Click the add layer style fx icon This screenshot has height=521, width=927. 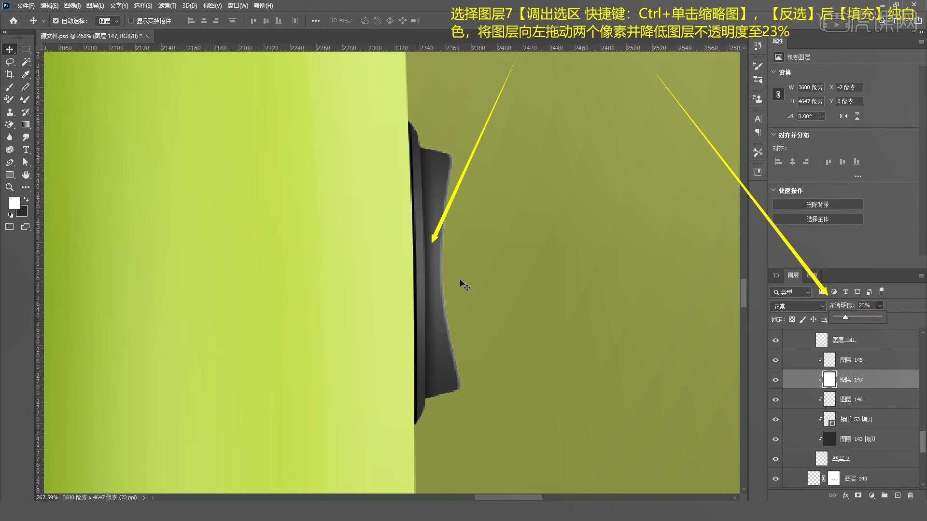coord(845,495)
